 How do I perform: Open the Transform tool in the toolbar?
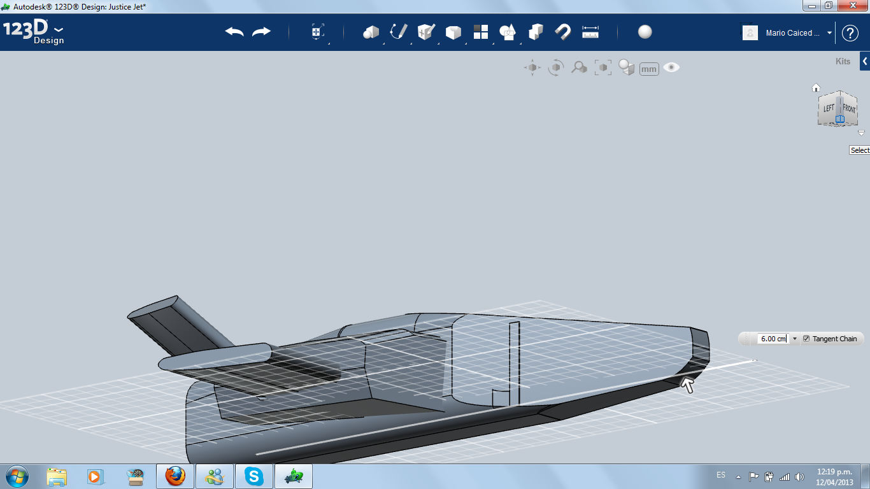318,32
